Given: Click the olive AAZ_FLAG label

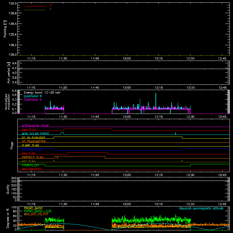Looking at the screenshot, I should [29, 161].
